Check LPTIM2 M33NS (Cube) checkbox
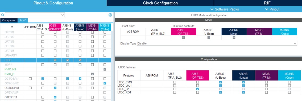302x101 pixels. (105, 37)
